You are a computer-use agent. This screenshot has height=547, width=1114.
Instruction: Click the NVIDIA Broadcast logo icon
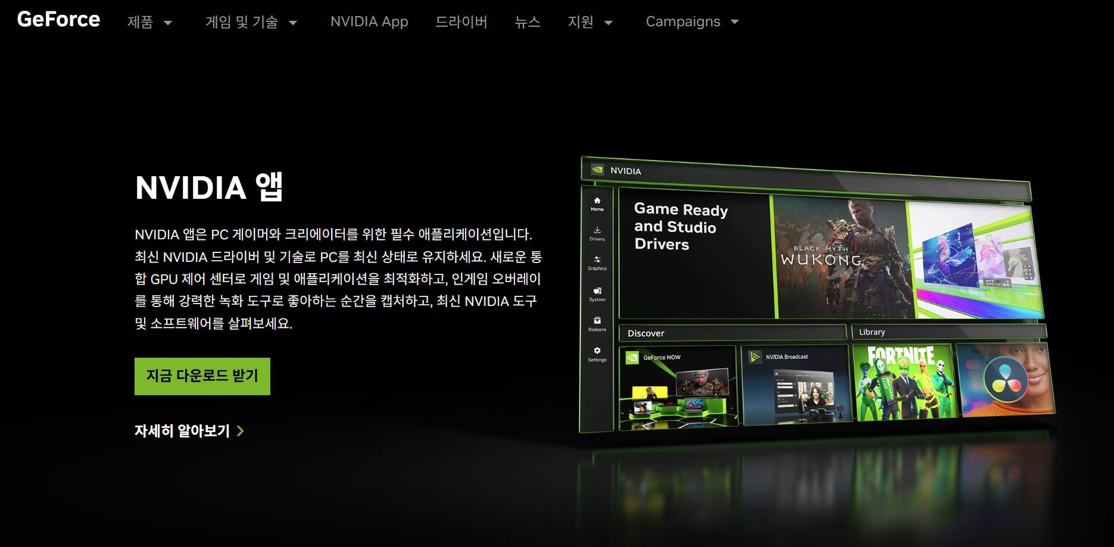coord(755,357)
